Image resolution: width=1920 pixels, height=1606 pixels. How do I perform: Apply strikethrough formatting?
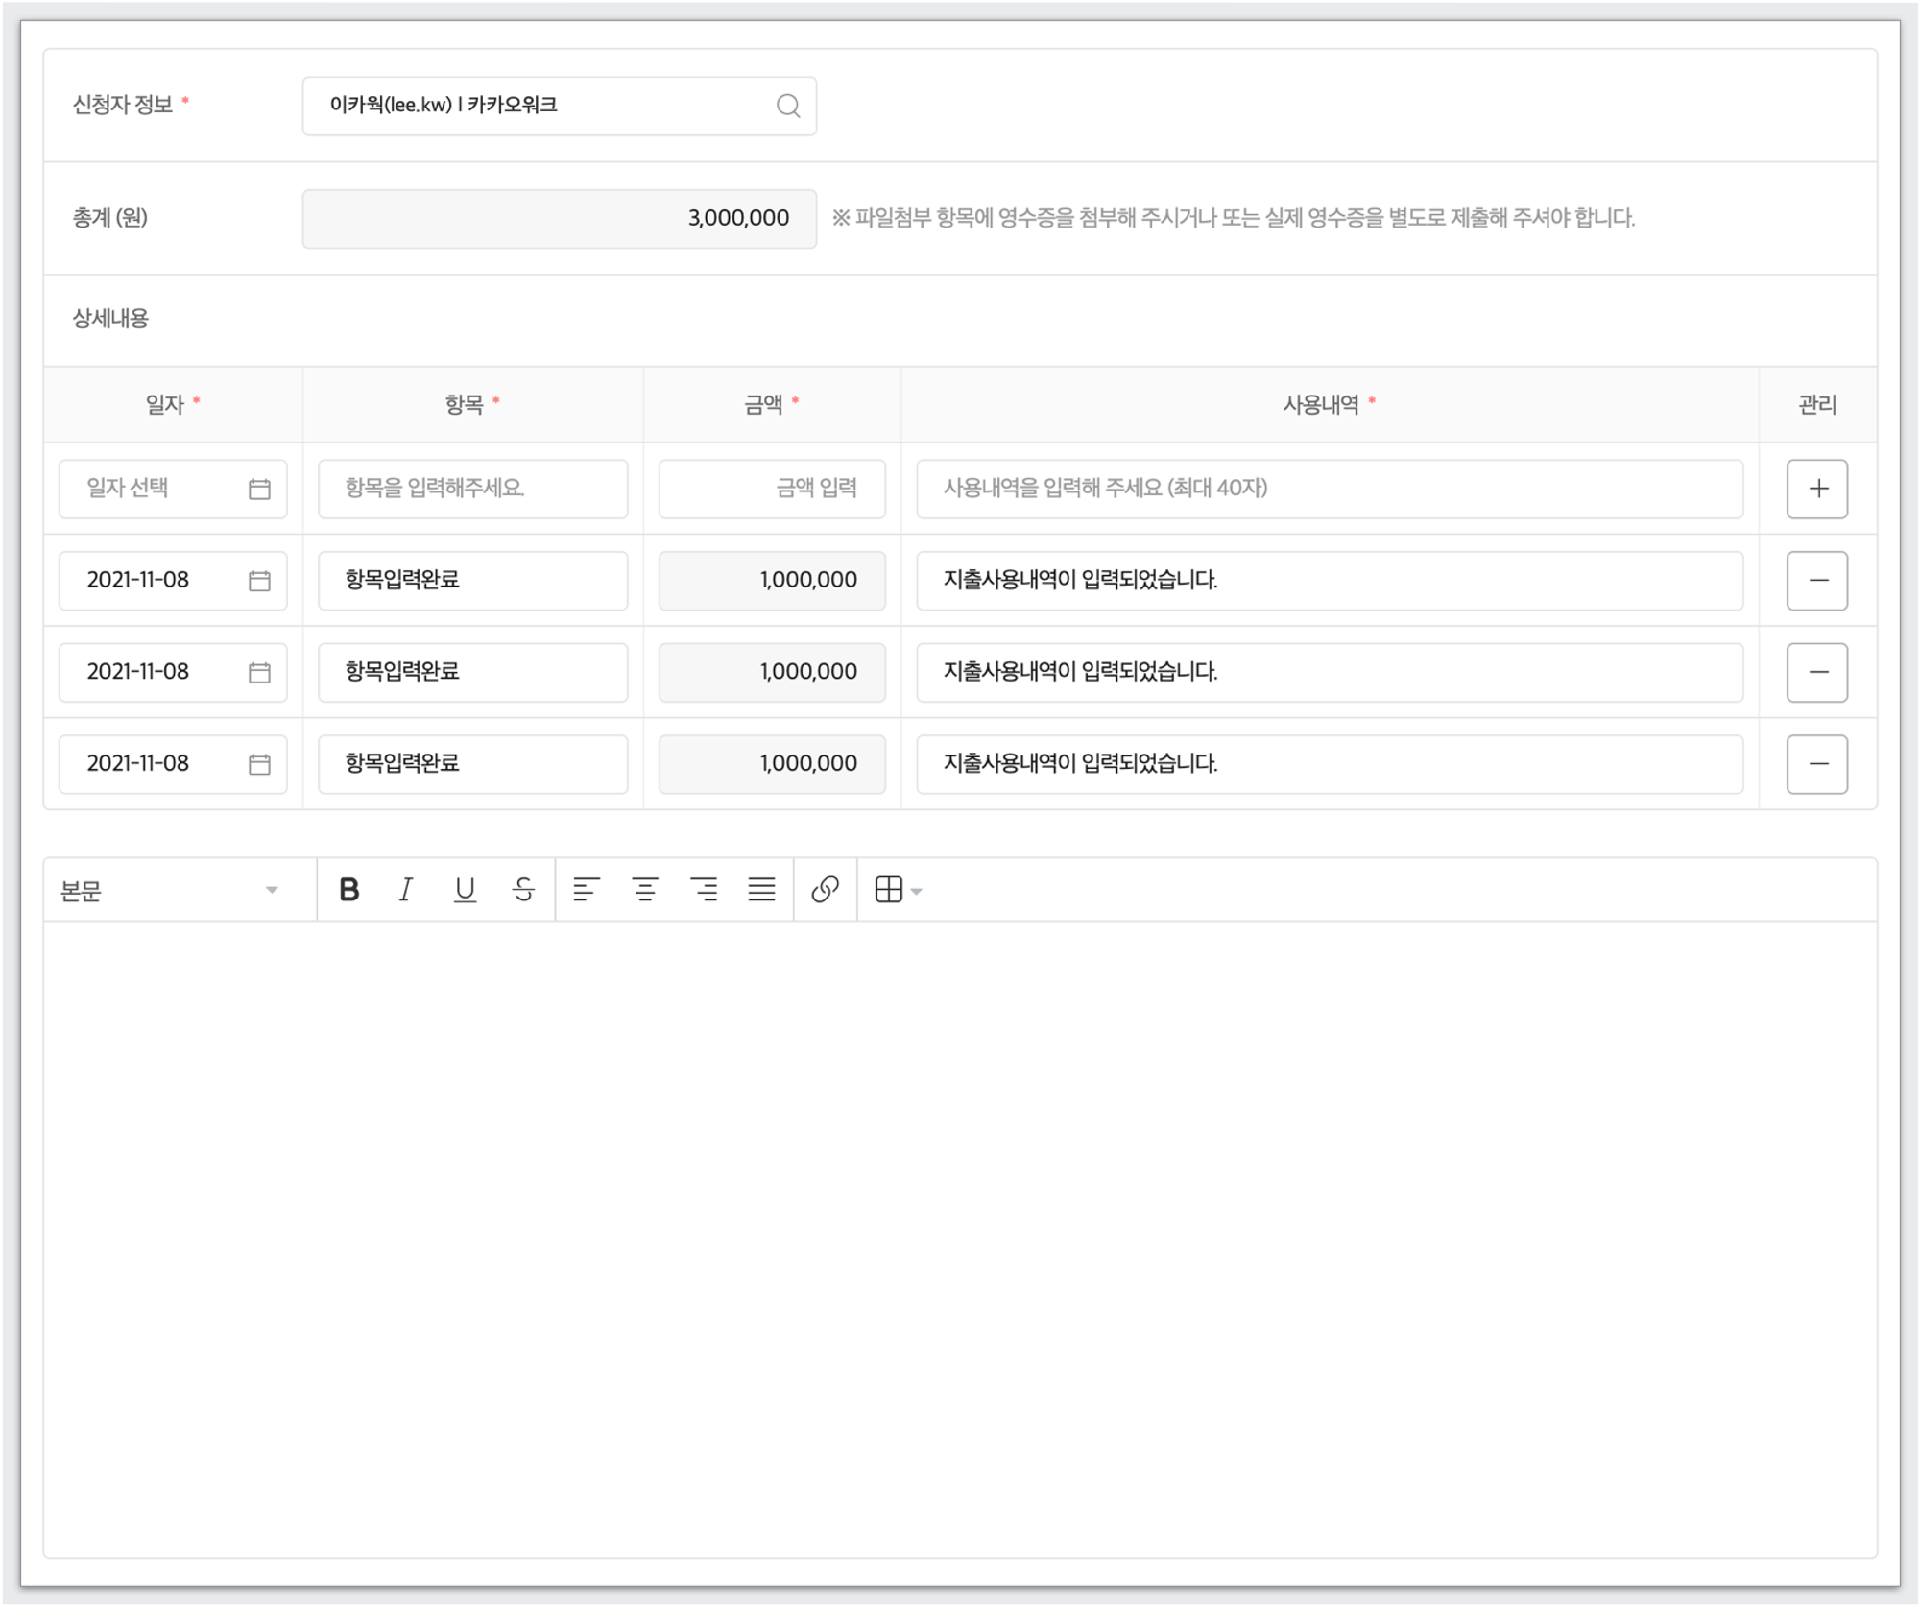(523, 890)
